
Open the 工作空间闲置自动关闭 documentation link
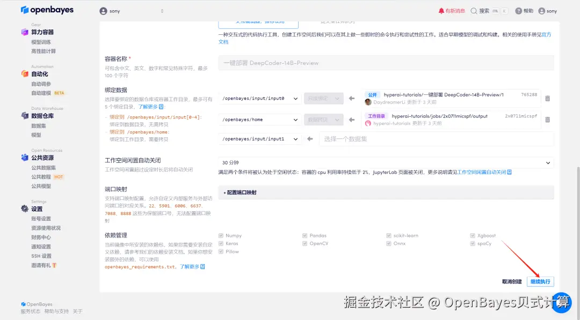coord(482,172)
